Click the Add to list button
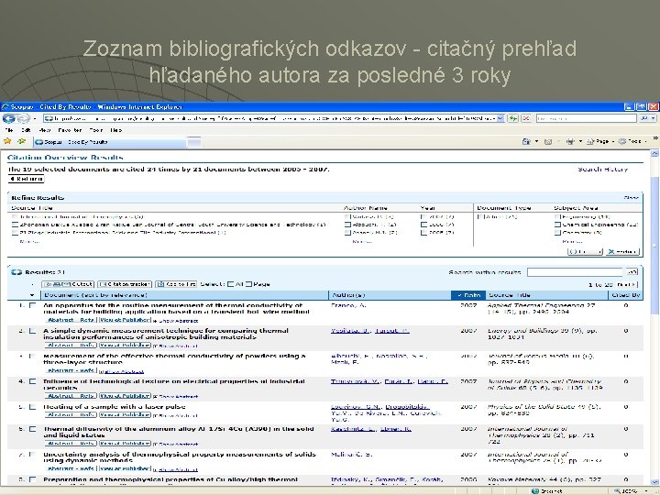 (x=175, y=284)
